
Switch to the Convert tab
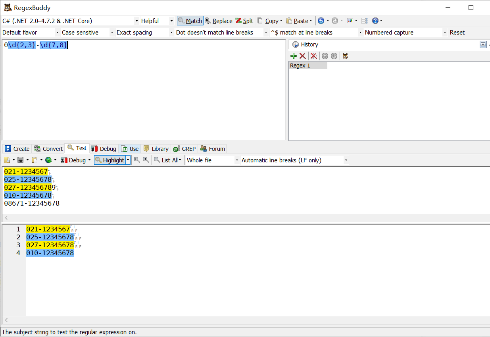[x=48, y=149]
